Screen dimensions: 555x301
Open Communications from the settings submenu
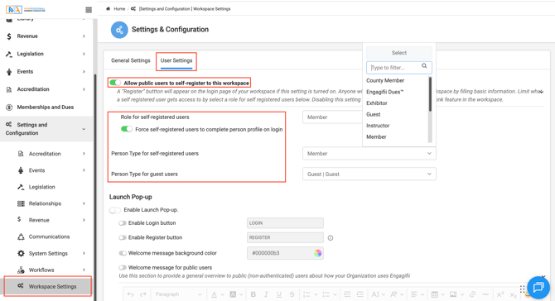(x=49, y=236)
